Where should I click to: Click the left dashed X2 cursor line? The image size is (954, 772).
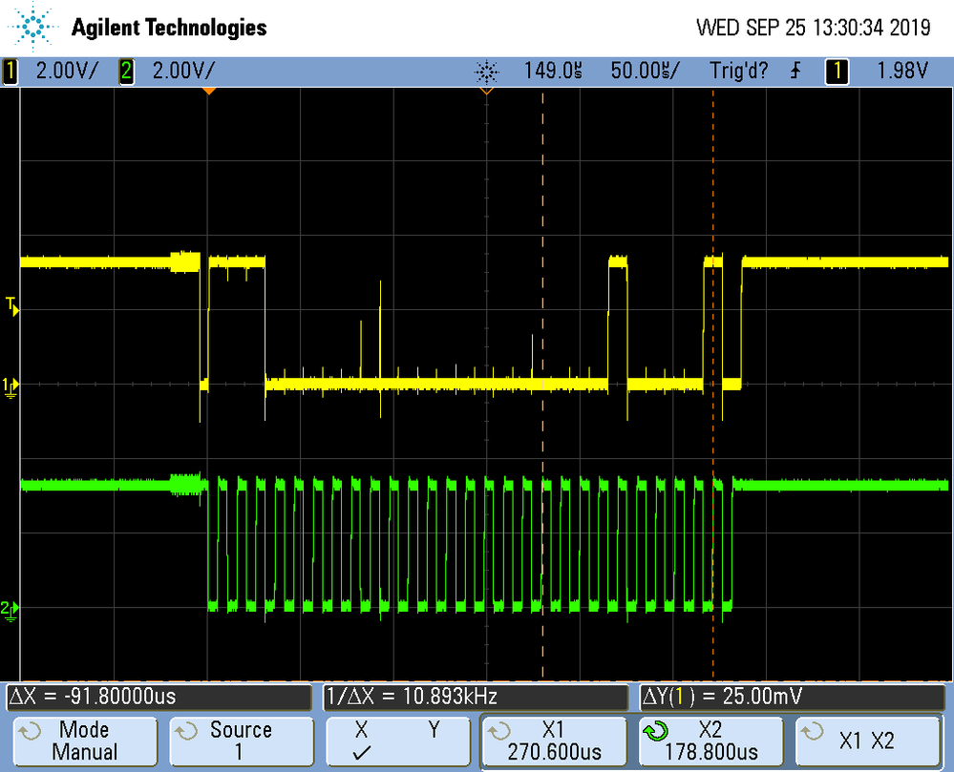542,385
